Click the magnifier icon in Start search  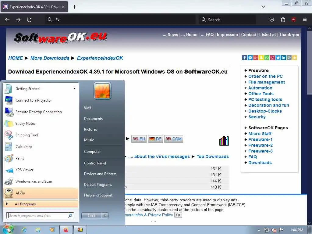pos(70,216)
